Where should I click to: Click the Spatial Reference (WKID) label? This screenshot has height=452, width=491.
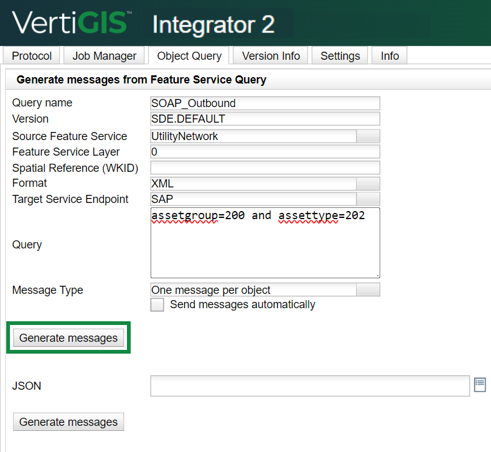tap(75, 168)
